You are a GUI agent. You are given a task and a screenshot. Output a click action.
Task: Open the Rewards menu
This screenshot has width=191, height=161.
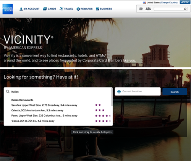84,9
